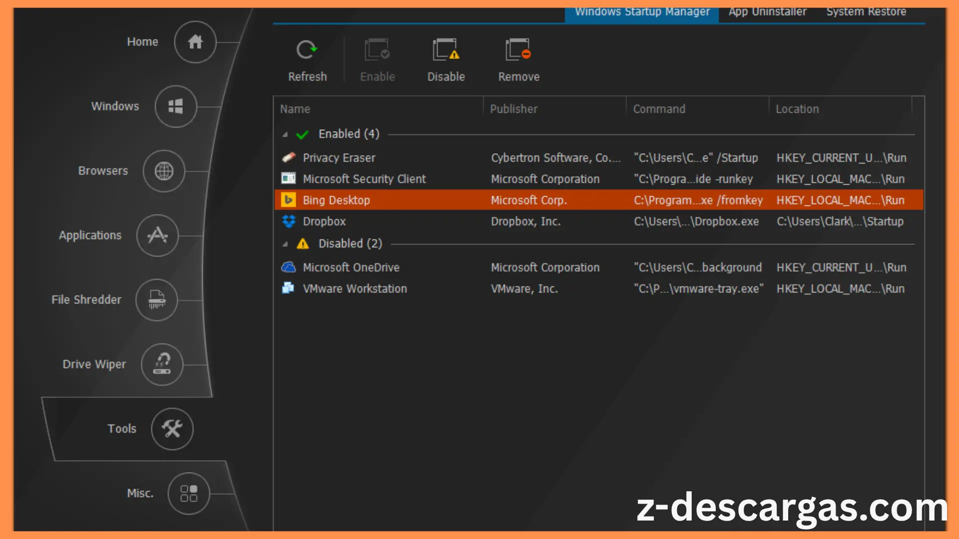Click the File Shredder sidebar label

click(x=86, y=299)
